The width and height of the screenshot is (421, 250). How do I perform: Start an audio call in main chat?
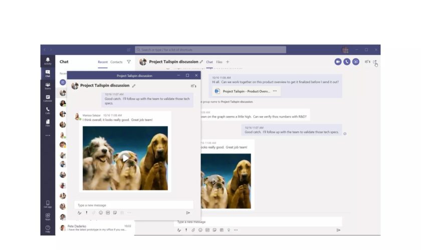(x=347, y=61)
